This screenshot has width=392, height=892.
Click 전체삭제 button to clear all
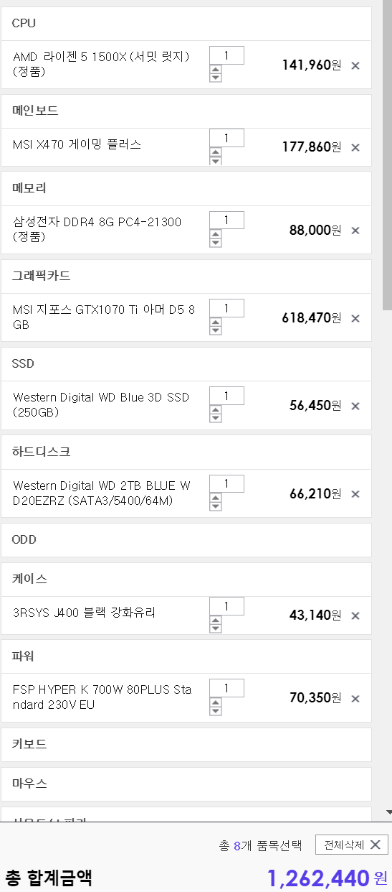[352, 845]
